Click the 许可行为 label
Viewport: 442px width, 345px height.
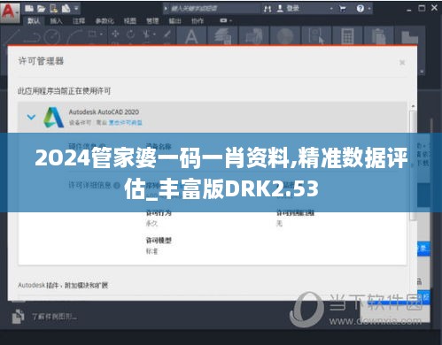point(159,212)
